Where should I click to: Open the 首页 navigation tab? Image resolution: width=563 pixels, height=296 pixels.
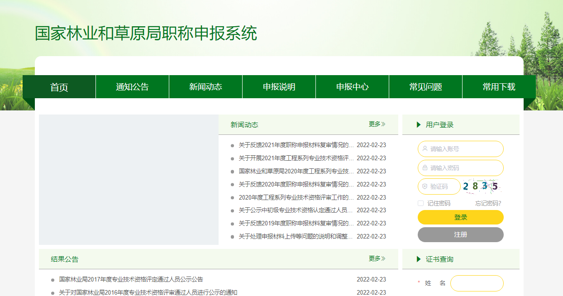point(59,87)
